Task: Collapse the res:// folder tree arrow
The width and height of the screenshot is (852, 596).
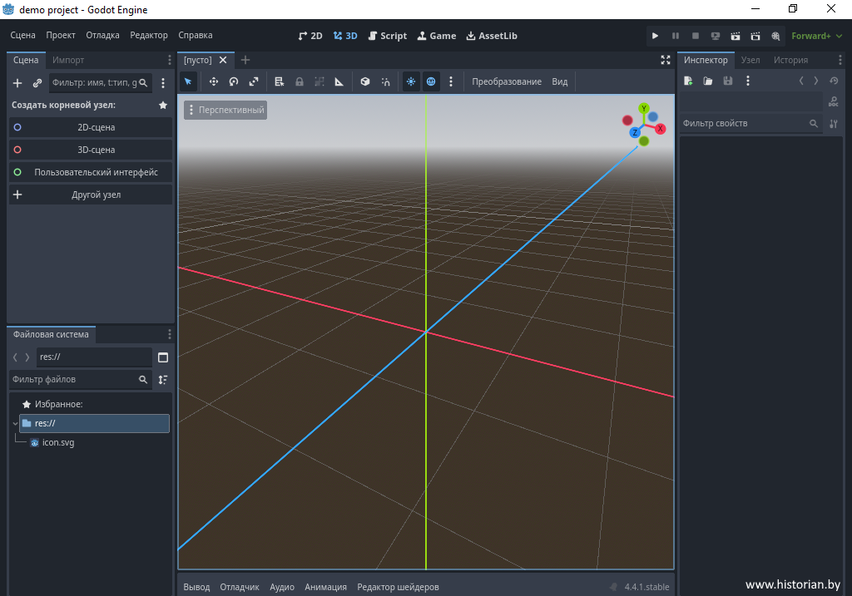Action: pos(15,424)
